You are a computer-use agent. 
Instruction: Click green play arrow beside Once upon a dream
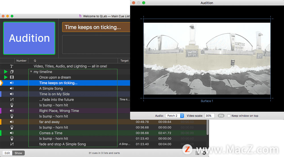pos(6,77)
